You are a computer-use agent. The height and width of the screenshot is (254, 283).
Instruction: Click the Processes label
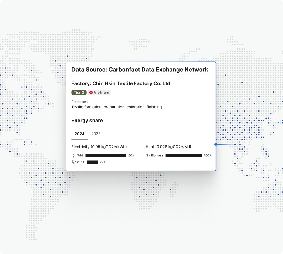79,102
